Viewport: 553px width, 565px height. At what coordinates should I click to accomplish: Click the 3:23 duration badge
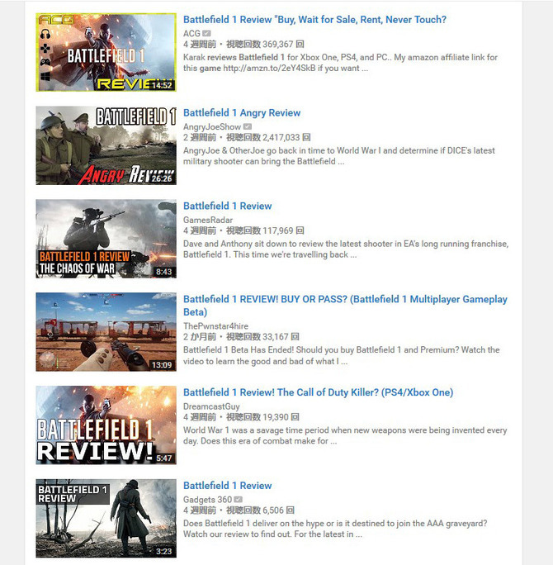point(163,552)
